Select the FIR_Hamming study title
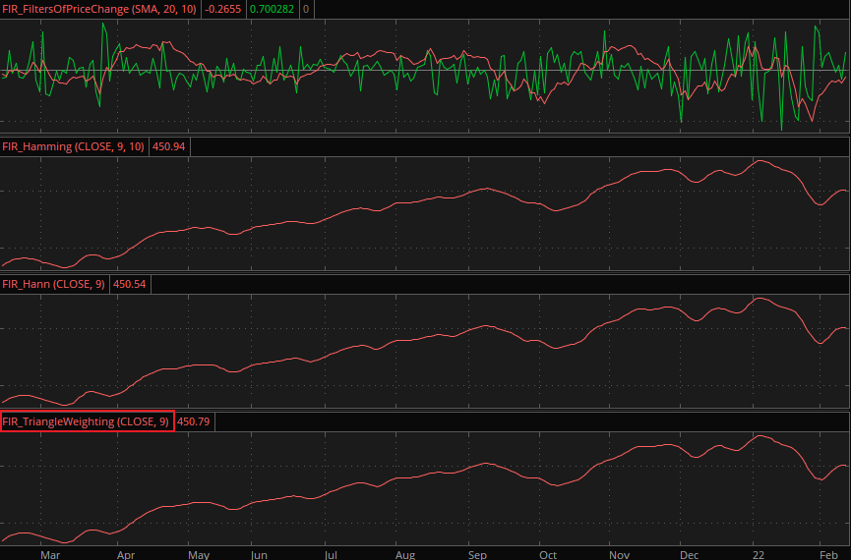 click(74, 146)
